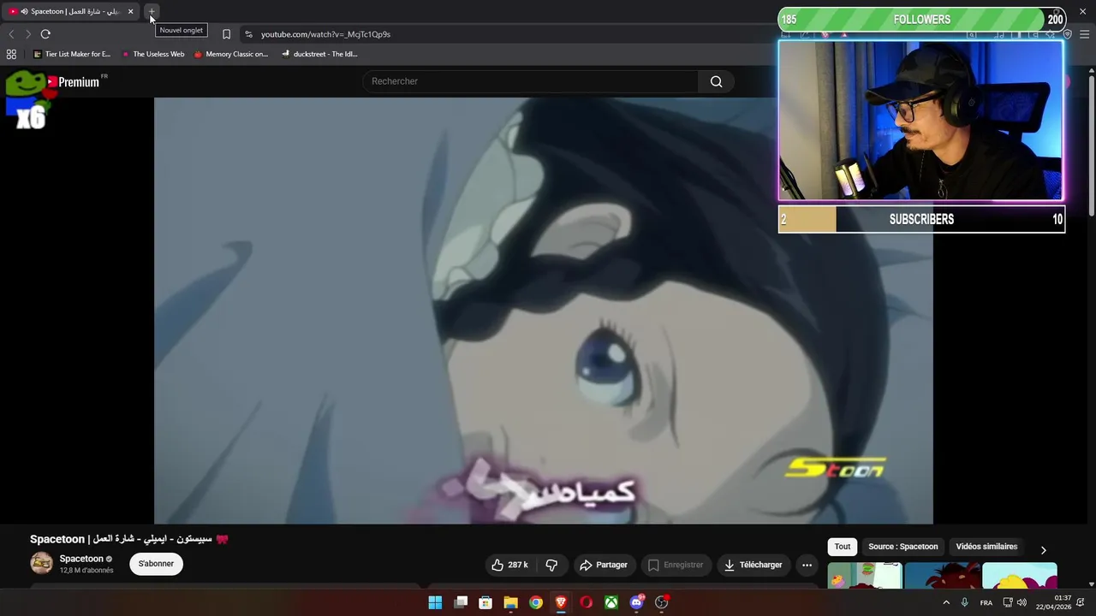Image resolution: width=1096 pixels, height=616 pixels.
Task: Open File Explorer from the taskbar
Action: (x=511, y=602)
